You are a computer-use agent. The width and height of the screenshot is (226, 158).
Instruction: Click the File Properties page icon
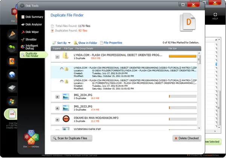(102, 43)
